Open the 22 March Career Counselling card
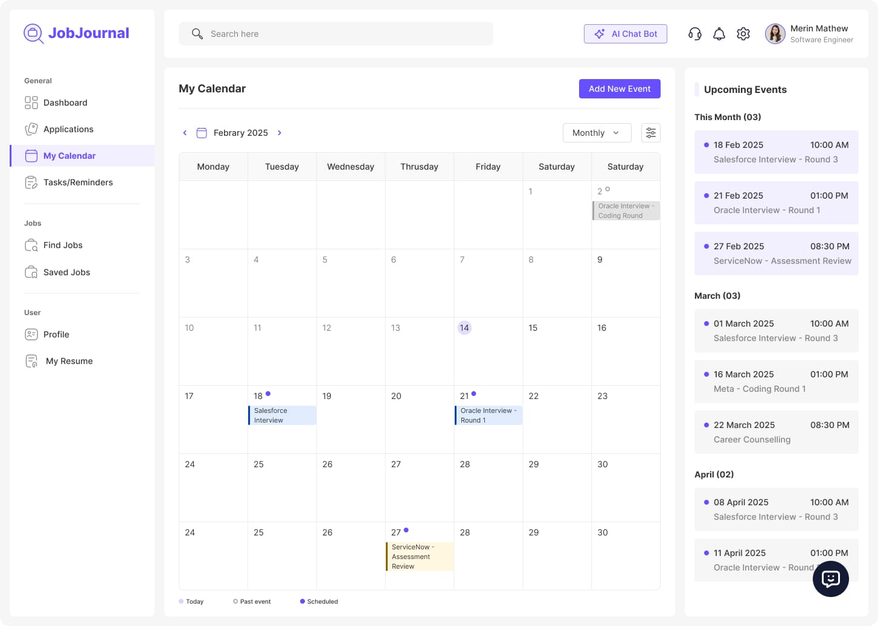Screen dimensions: 878x626 coord(777,432)
